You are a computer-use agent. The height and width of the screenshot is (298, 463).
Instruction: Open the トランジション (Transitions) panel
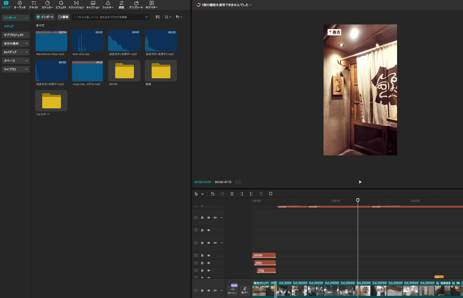tap(77, 5)
